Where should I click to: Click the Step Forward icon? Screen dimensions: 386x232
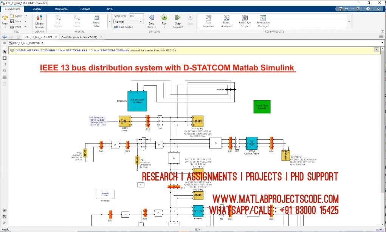pyautogui.click(x=177, y=18)
